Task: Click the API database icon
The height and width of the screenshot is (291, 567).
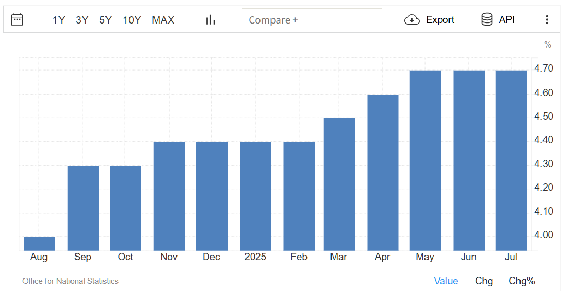Action: 487,19
